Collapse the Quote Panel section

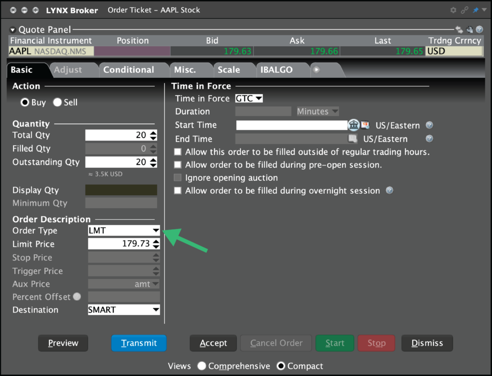click(12, 30)
